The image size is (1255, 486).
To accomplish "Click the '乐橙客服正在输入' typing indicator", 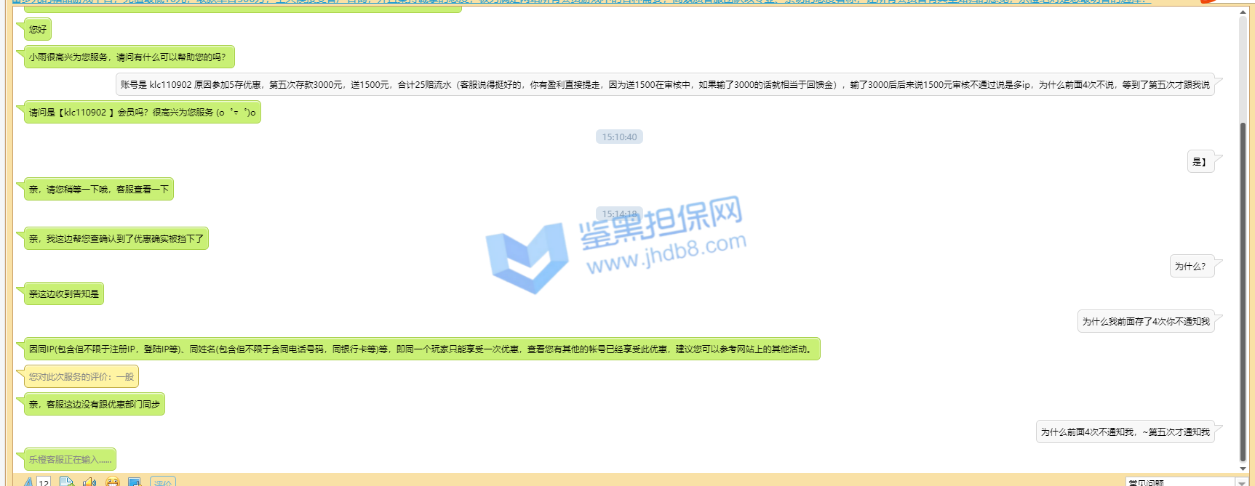I will click(71, 460).
